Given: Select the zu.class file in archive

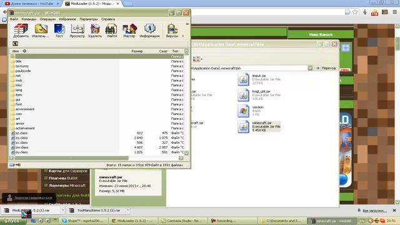Looking at the screenshot, I should pos(21,152).
